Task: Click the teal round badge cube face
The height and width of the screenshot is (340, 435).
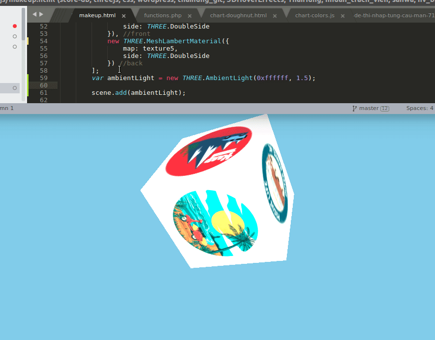Action: [x=275, y=183]
